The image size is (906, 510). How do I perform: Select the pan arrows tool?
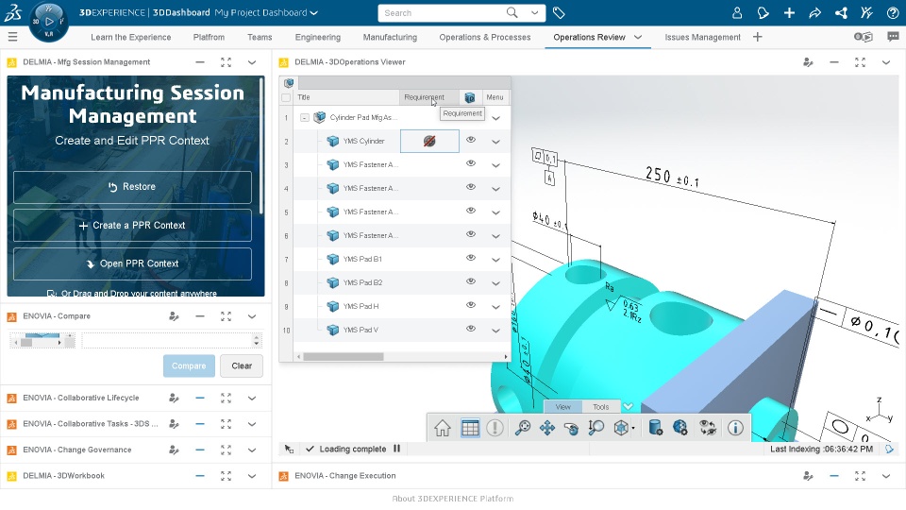546,428
